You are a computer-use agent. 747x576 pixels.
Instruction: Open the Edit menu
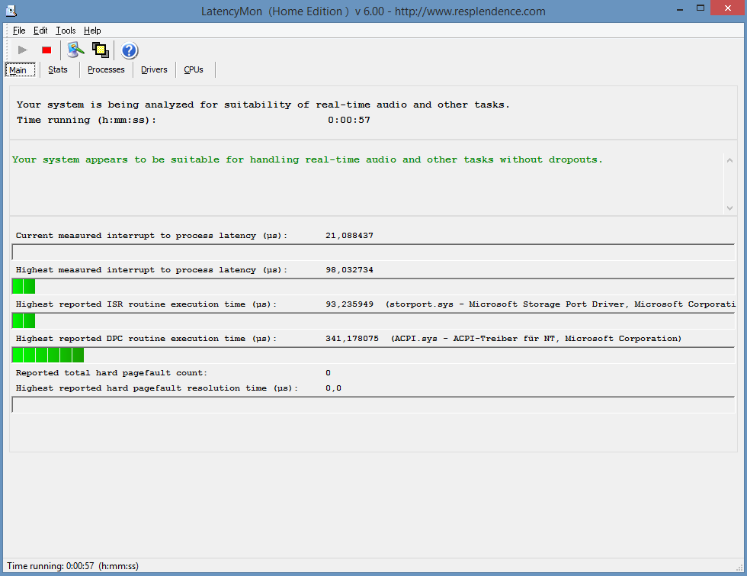point(40,31)
